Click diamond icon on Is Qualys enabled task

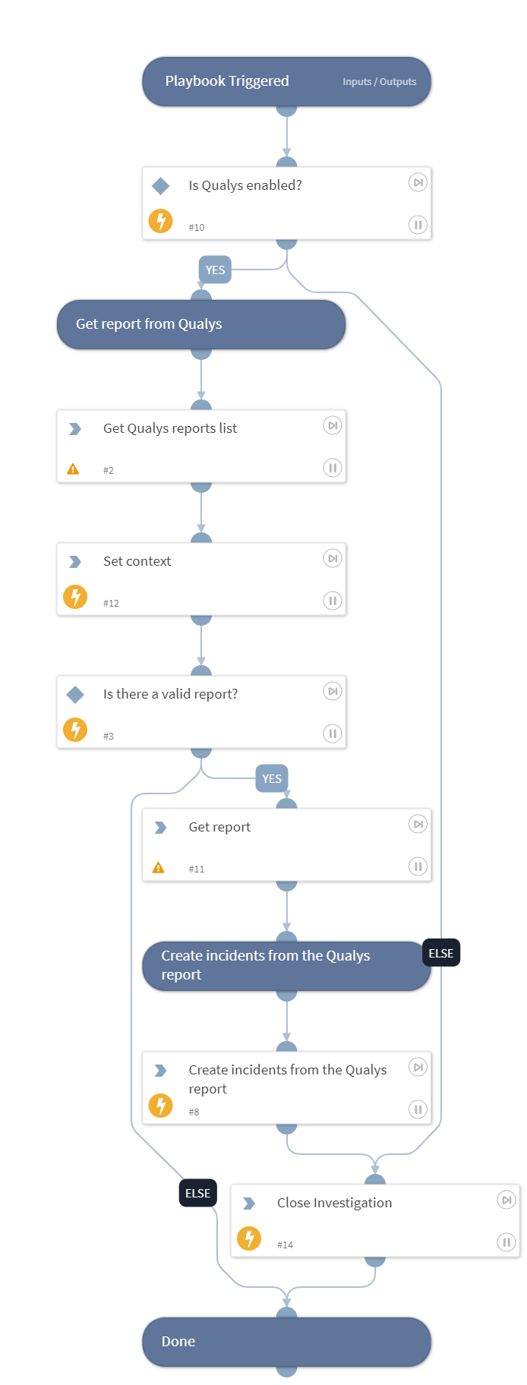[x=160, y=185]
